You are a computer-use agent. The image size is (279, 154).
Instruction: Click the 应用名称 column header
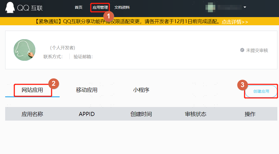(32, 114)
